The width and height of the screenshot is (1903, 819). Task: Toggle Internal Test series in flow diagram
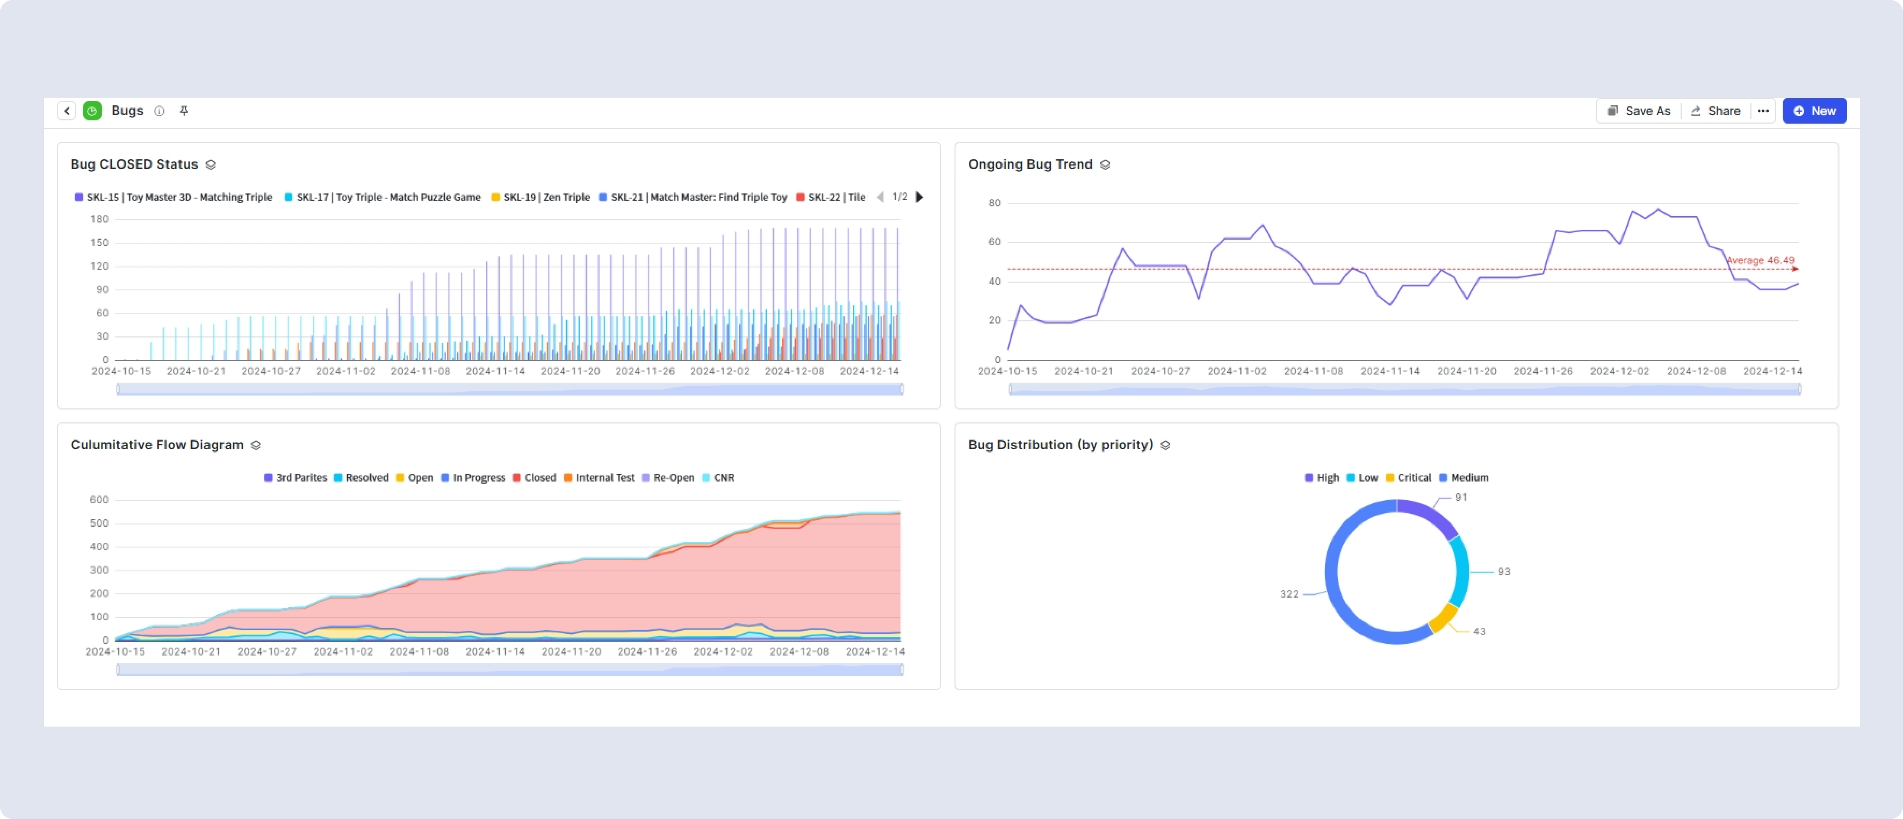coord(599,478)
